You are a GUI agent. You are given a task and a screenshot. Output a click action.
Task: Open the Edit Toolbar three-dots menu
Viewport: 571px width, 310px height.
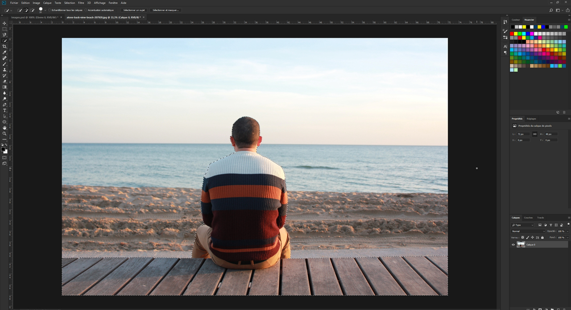pos(4,139)
